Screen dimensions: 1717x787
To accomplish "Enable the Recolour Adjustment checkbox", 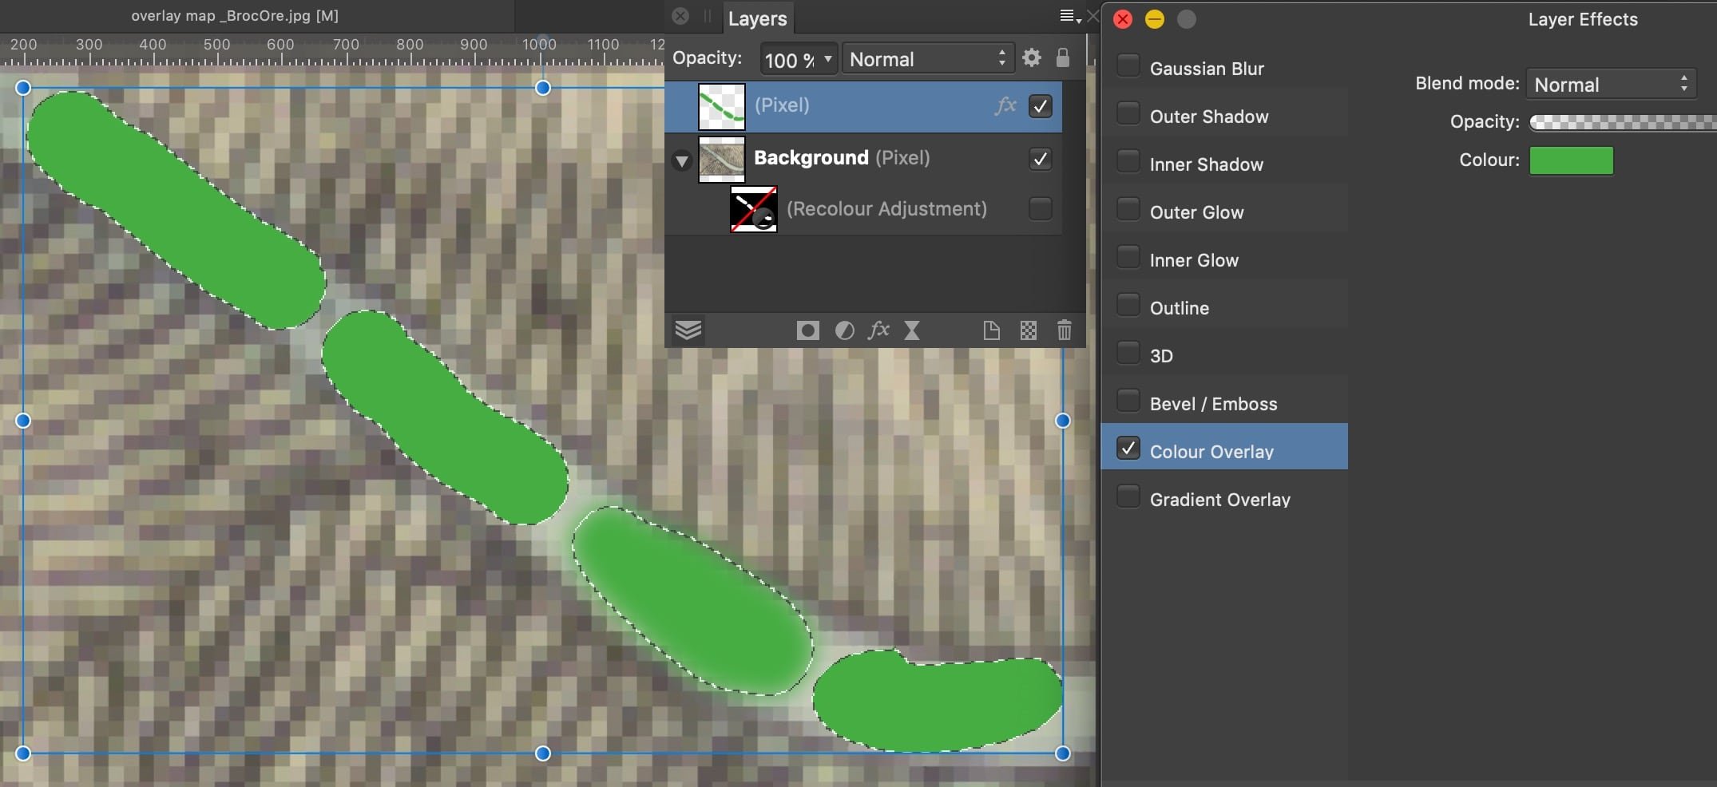I will coord(1040,208).
